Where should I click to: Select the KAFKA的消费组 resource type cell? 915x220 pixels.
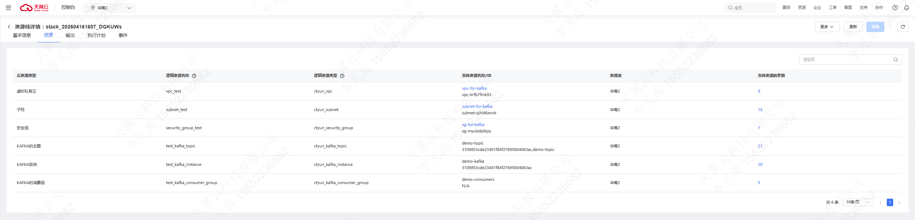point(31,183)
